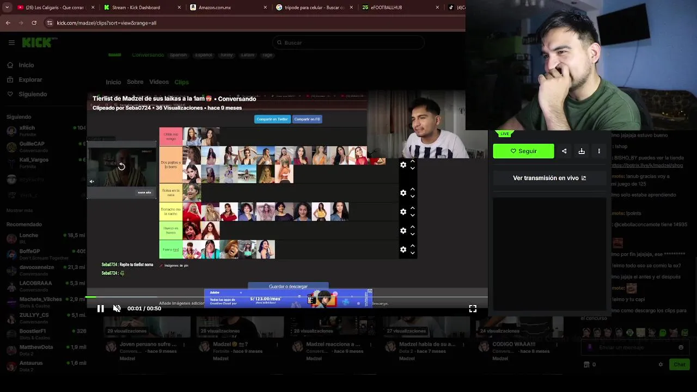The image size is (697, 392).
Task: Close the Amazon.com.mx tab
Action: 265,8
